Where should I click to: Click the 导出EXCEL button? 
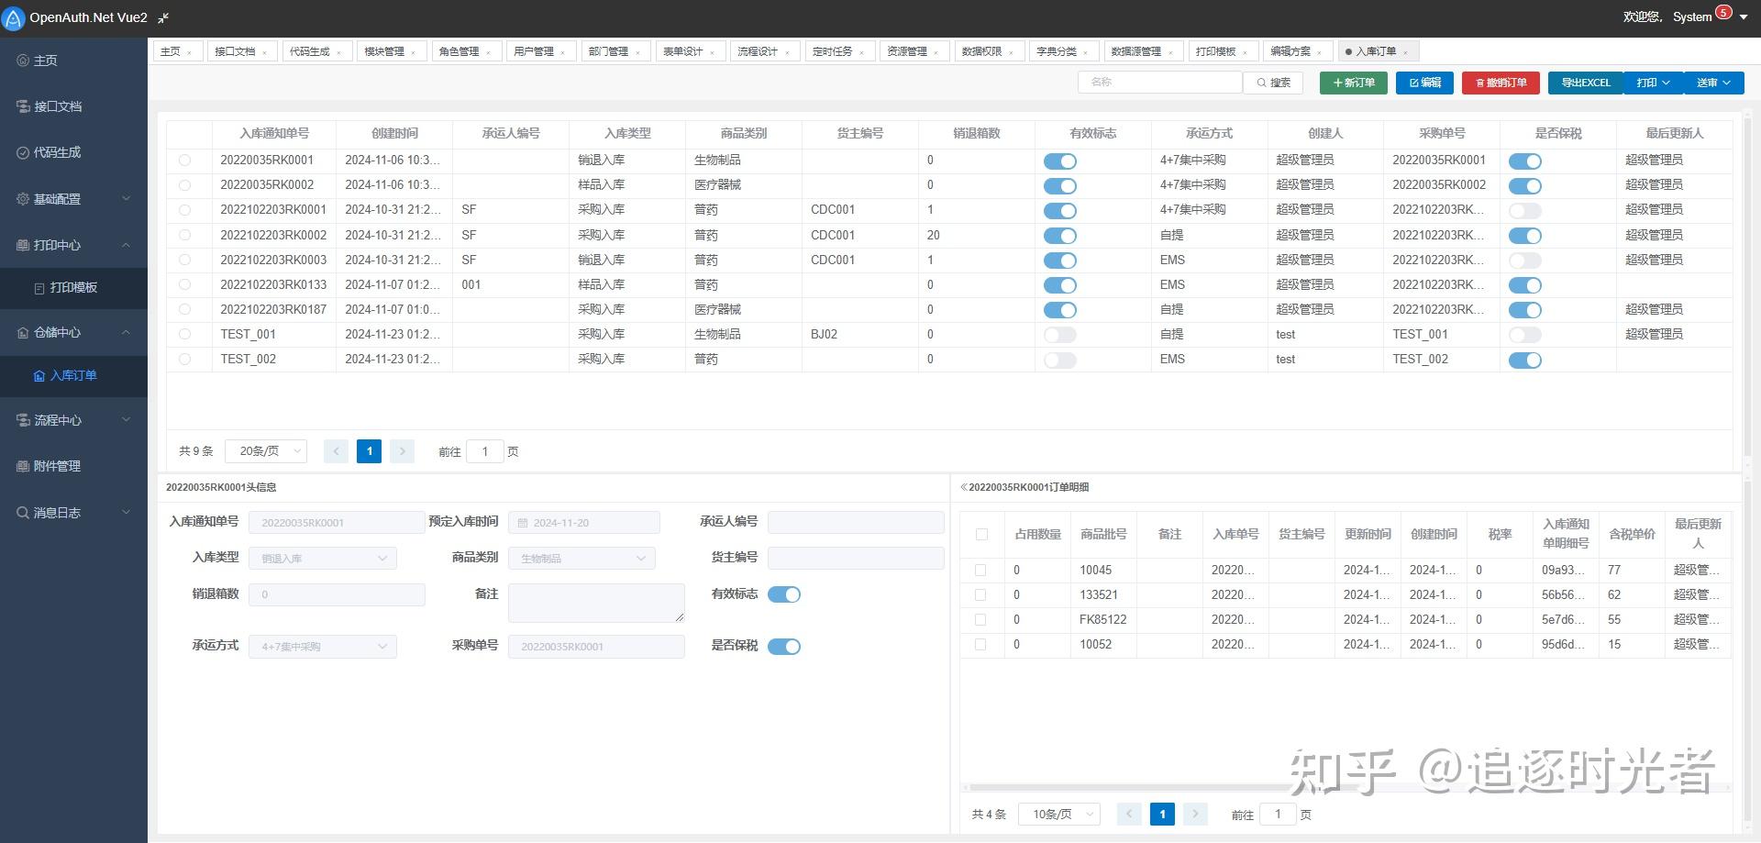[1584, 83]
